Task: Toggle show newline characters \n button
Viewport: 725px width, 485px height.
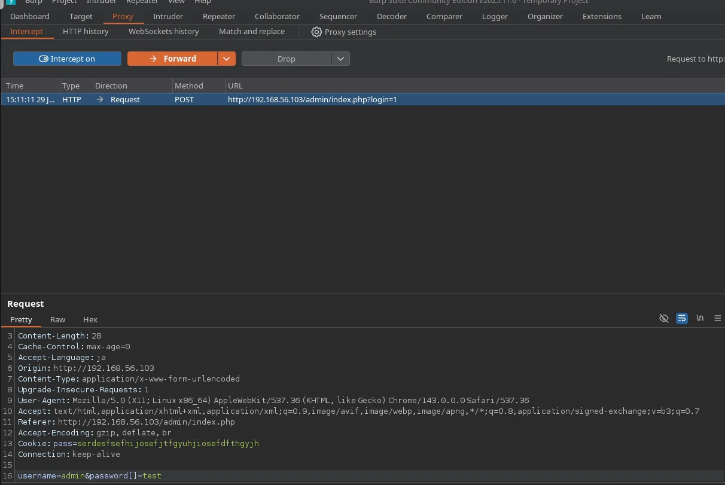Action: click(700, 318)
